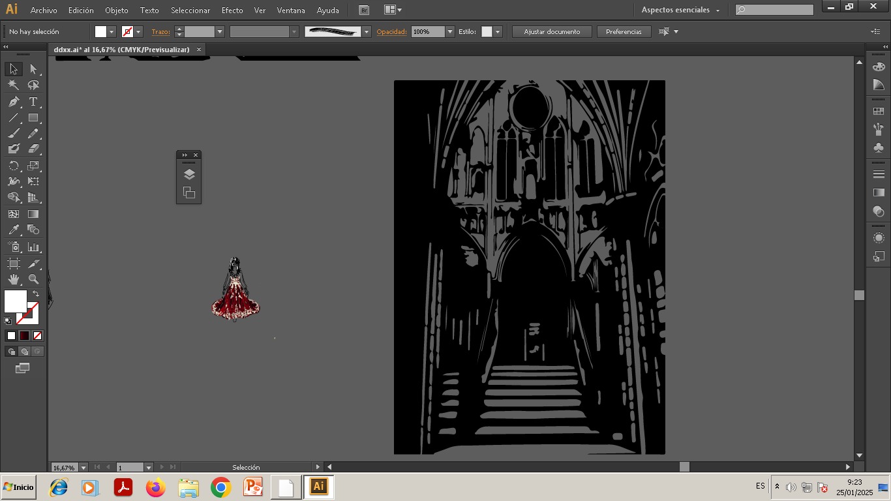
Task: Click the Ajustar documento button
Action: pos(552,31)
